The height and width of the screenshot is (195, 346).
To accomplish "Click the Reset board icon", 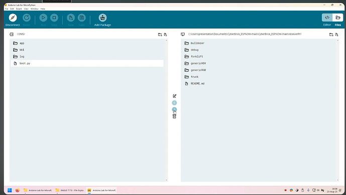I will coord(27,18).
